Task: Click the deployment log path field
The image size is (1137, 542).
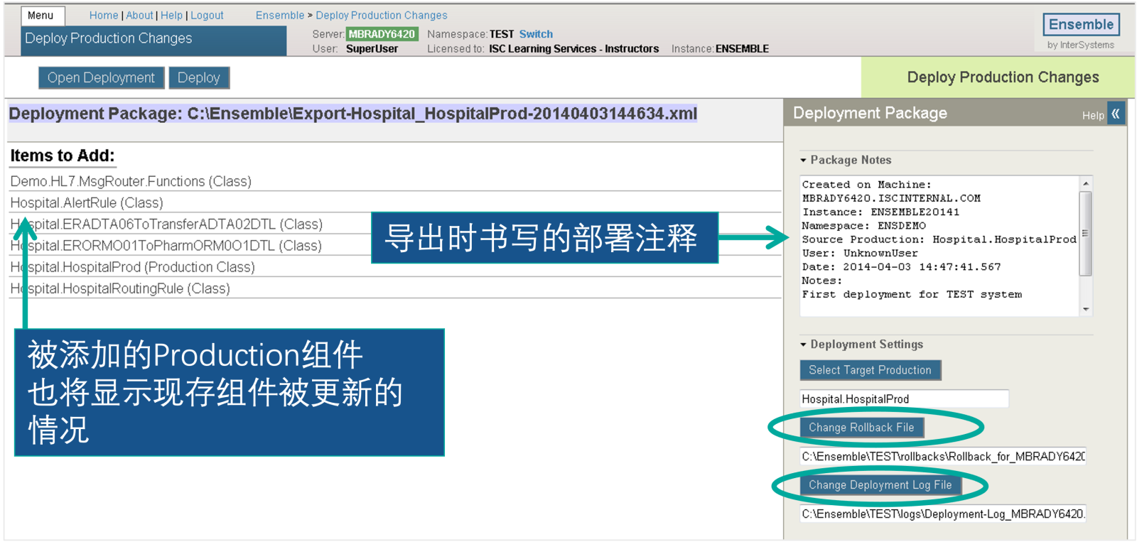Action: point(943,514)
